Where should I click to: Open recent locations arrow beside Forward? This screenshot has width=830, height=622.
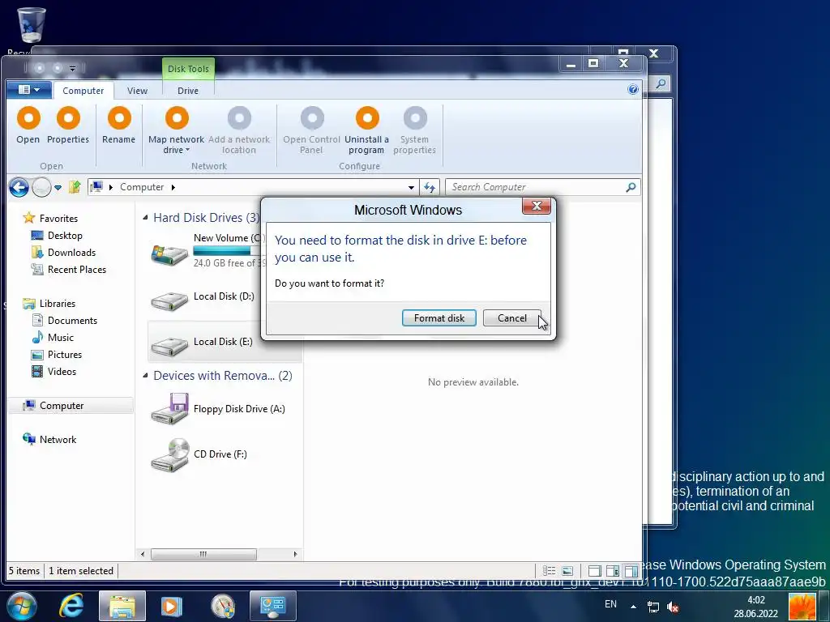(x=58, y=187)
